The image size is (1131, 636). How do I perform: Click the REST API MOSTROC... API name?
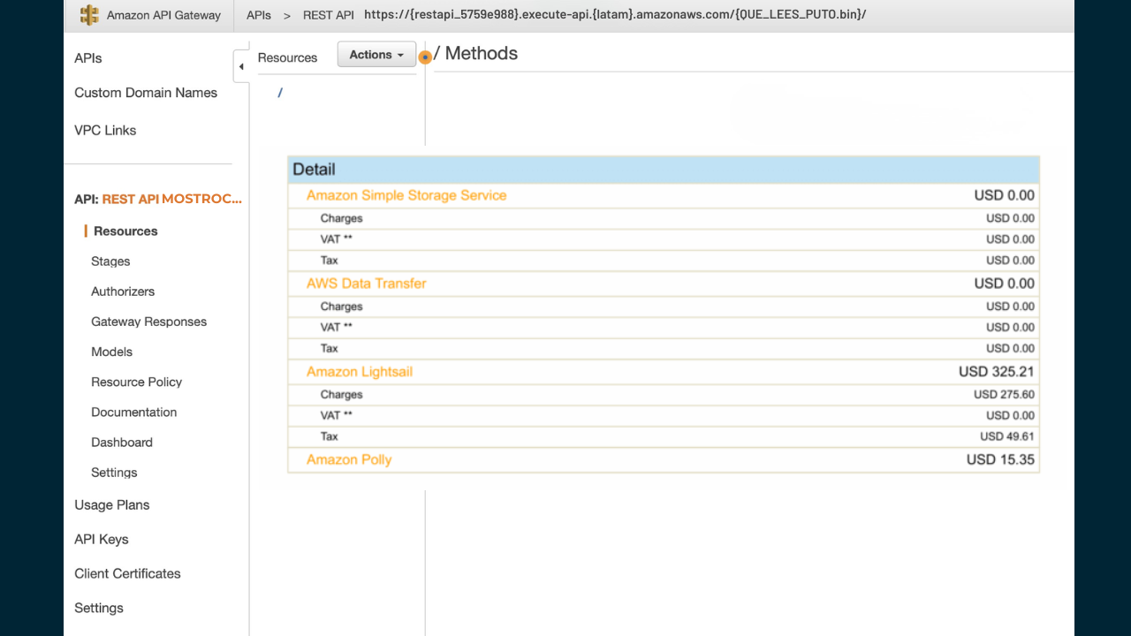click(x=171, y=200)
